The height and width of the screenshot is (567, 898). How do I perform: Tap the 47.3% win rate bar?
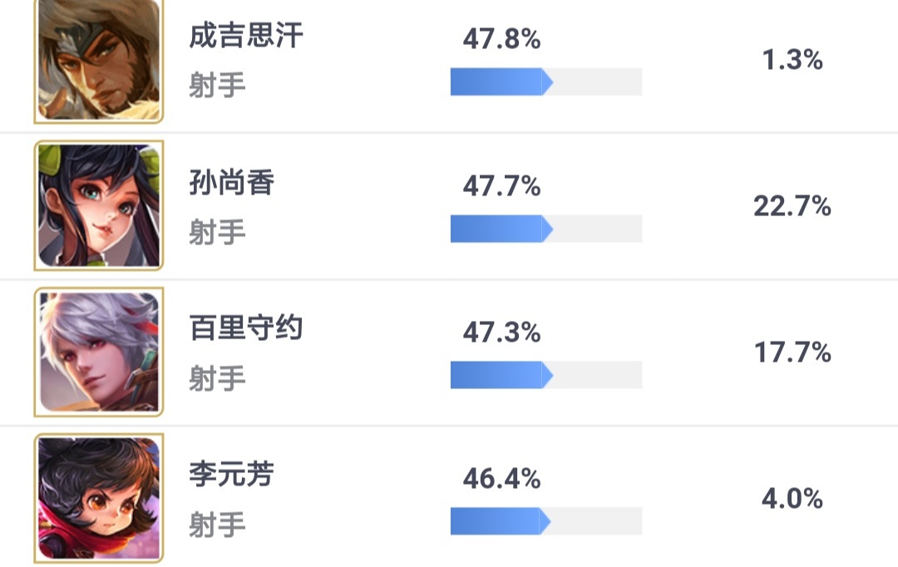pos(545,375)
